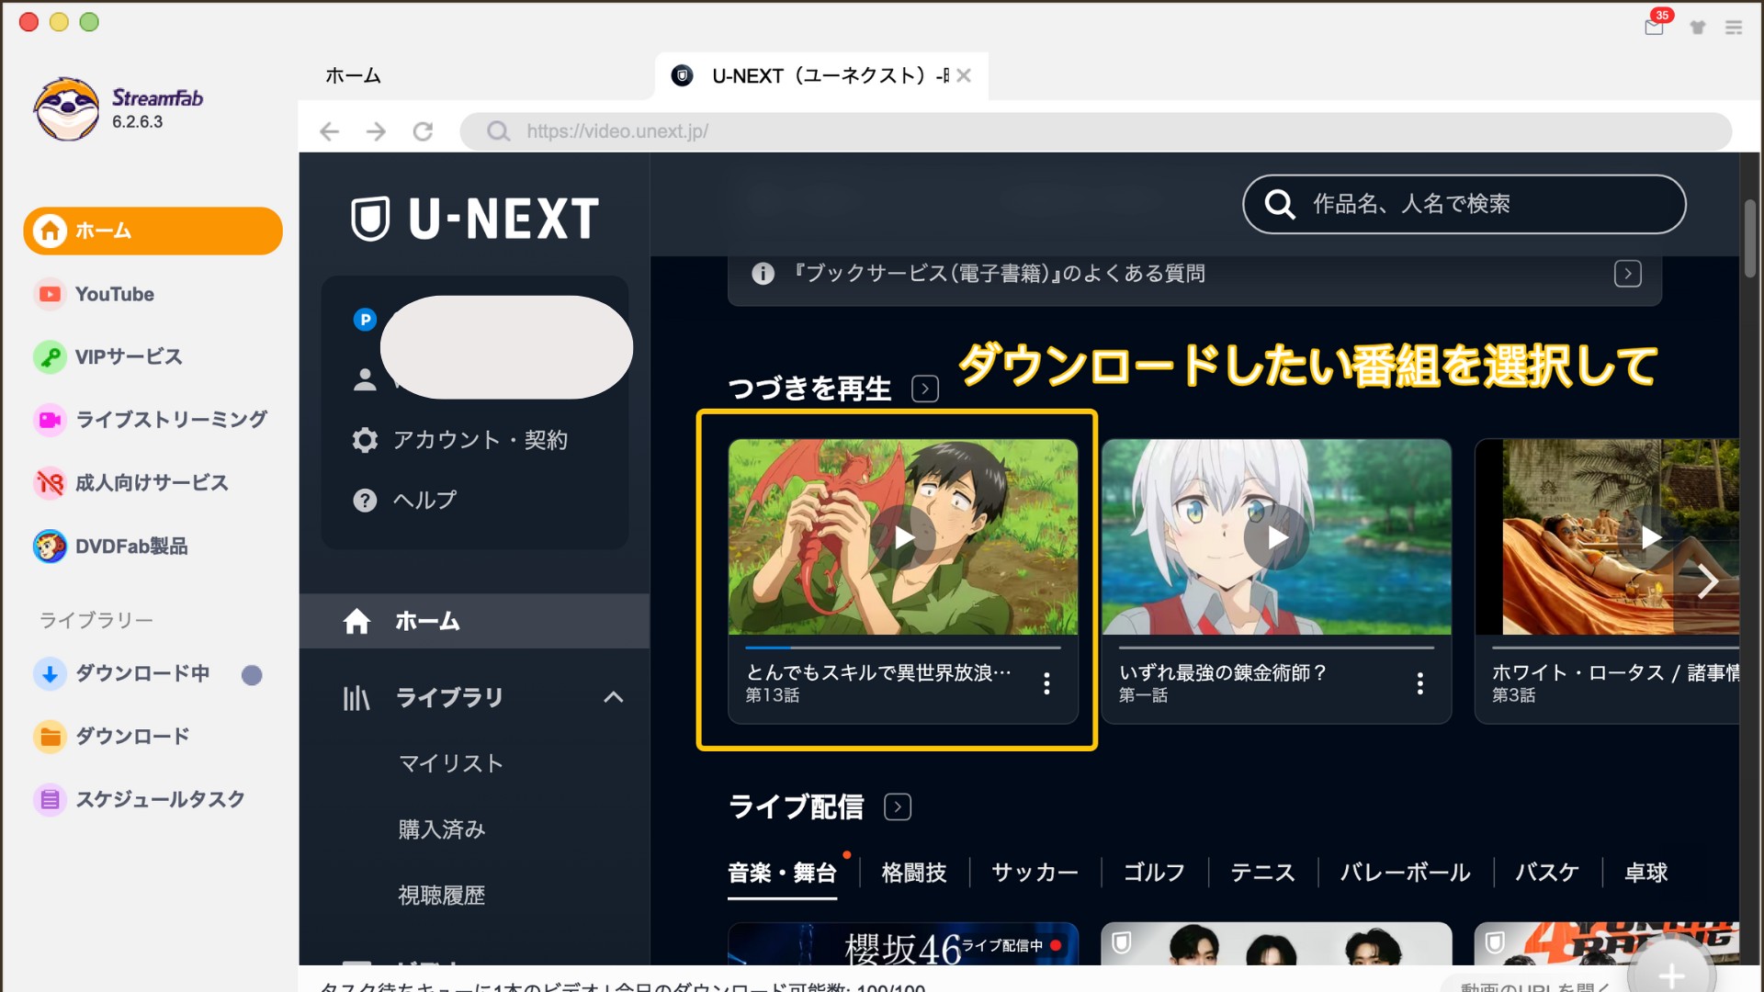Open the 成人向けサービス section

click(152, 482)
